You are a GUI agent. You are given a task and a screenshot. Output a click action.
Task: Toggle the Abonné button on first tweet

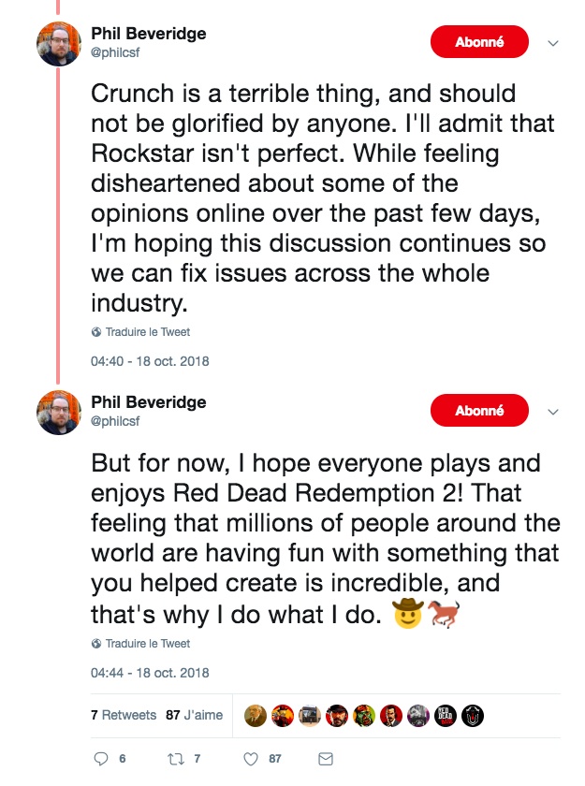[x=479, y=42]
